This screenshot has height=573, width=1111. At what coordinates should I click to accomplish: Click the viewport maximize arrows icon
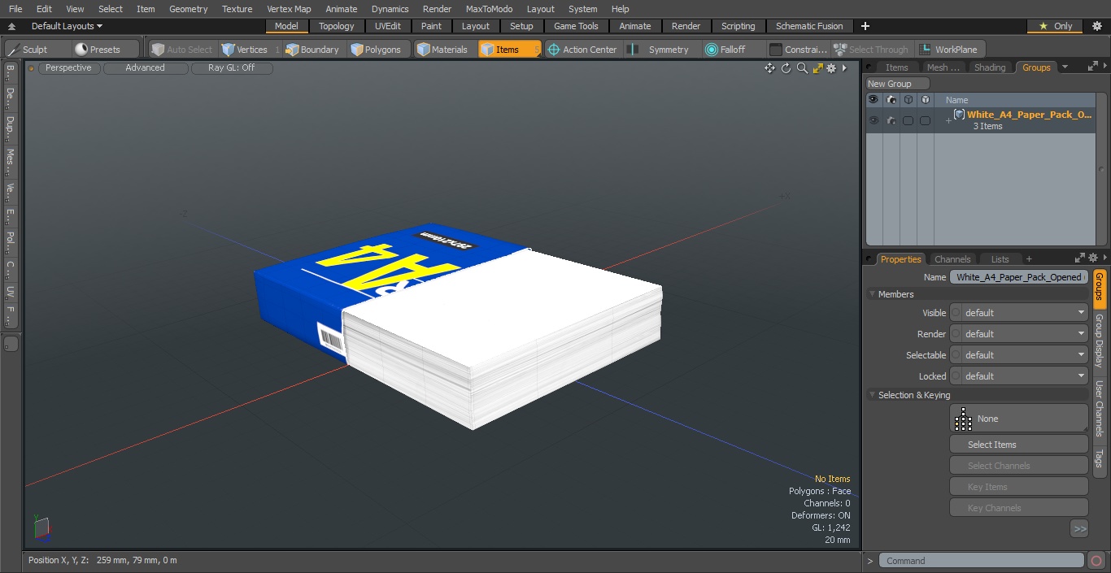click(817, 68)
